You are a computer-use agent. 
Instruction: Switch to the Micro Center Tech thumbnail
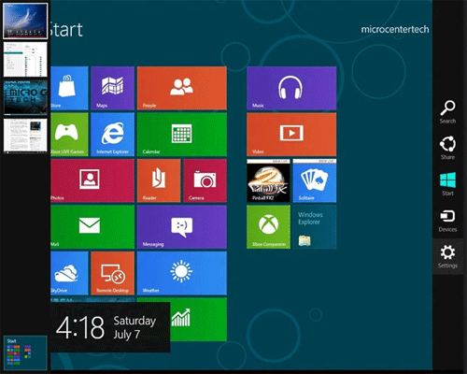pos(25,97)
